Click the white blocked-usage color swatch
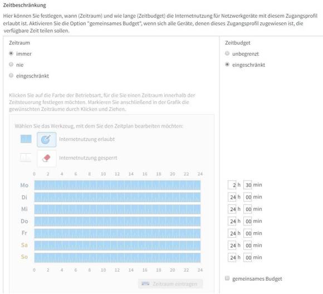 click(26, 158)
